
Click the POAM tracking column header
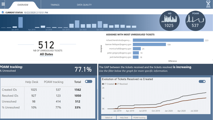coord(53,82)
